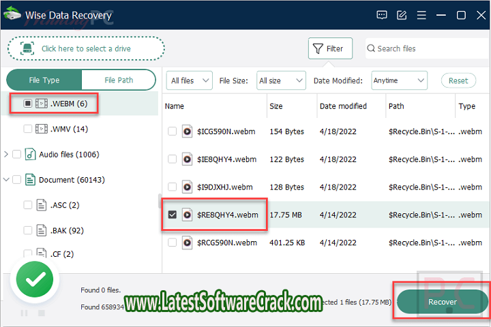Open the File Size dropdown
The width and height of the screenshot is (491, 327).
click(281, 80)
